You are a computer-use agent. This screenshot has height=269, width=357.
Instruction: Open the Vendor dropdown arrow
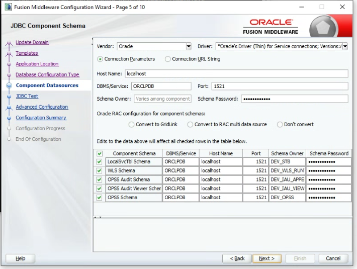pos(189,46)
